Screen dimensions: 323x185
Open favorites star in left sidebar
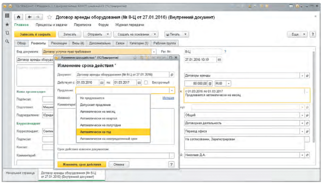pyautogui.click(x=7, y=24)
